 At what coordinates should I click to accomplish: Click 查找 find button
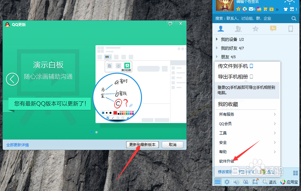(270, 182)
